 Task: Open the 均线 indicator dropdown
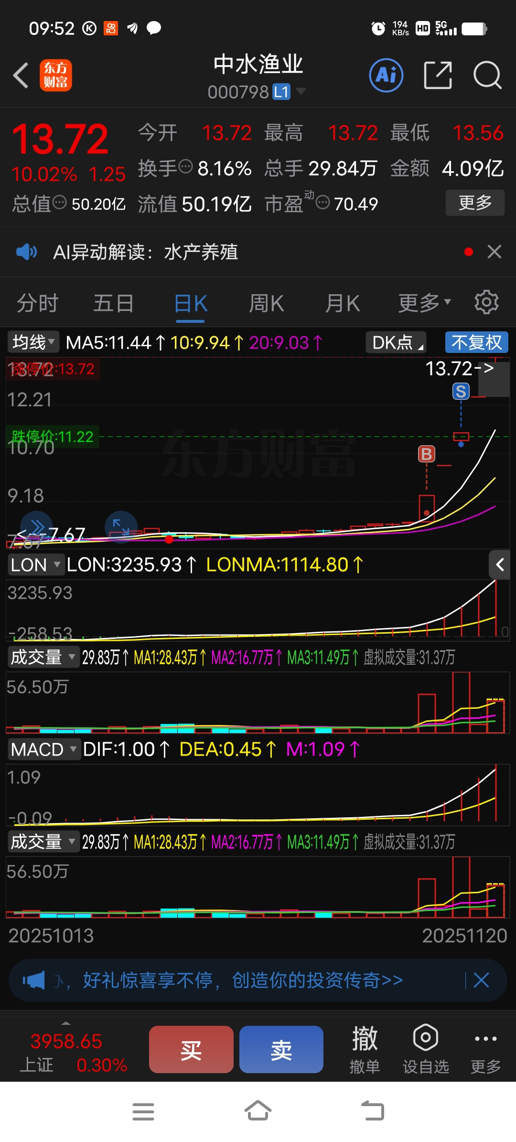[x=33, y=342]
